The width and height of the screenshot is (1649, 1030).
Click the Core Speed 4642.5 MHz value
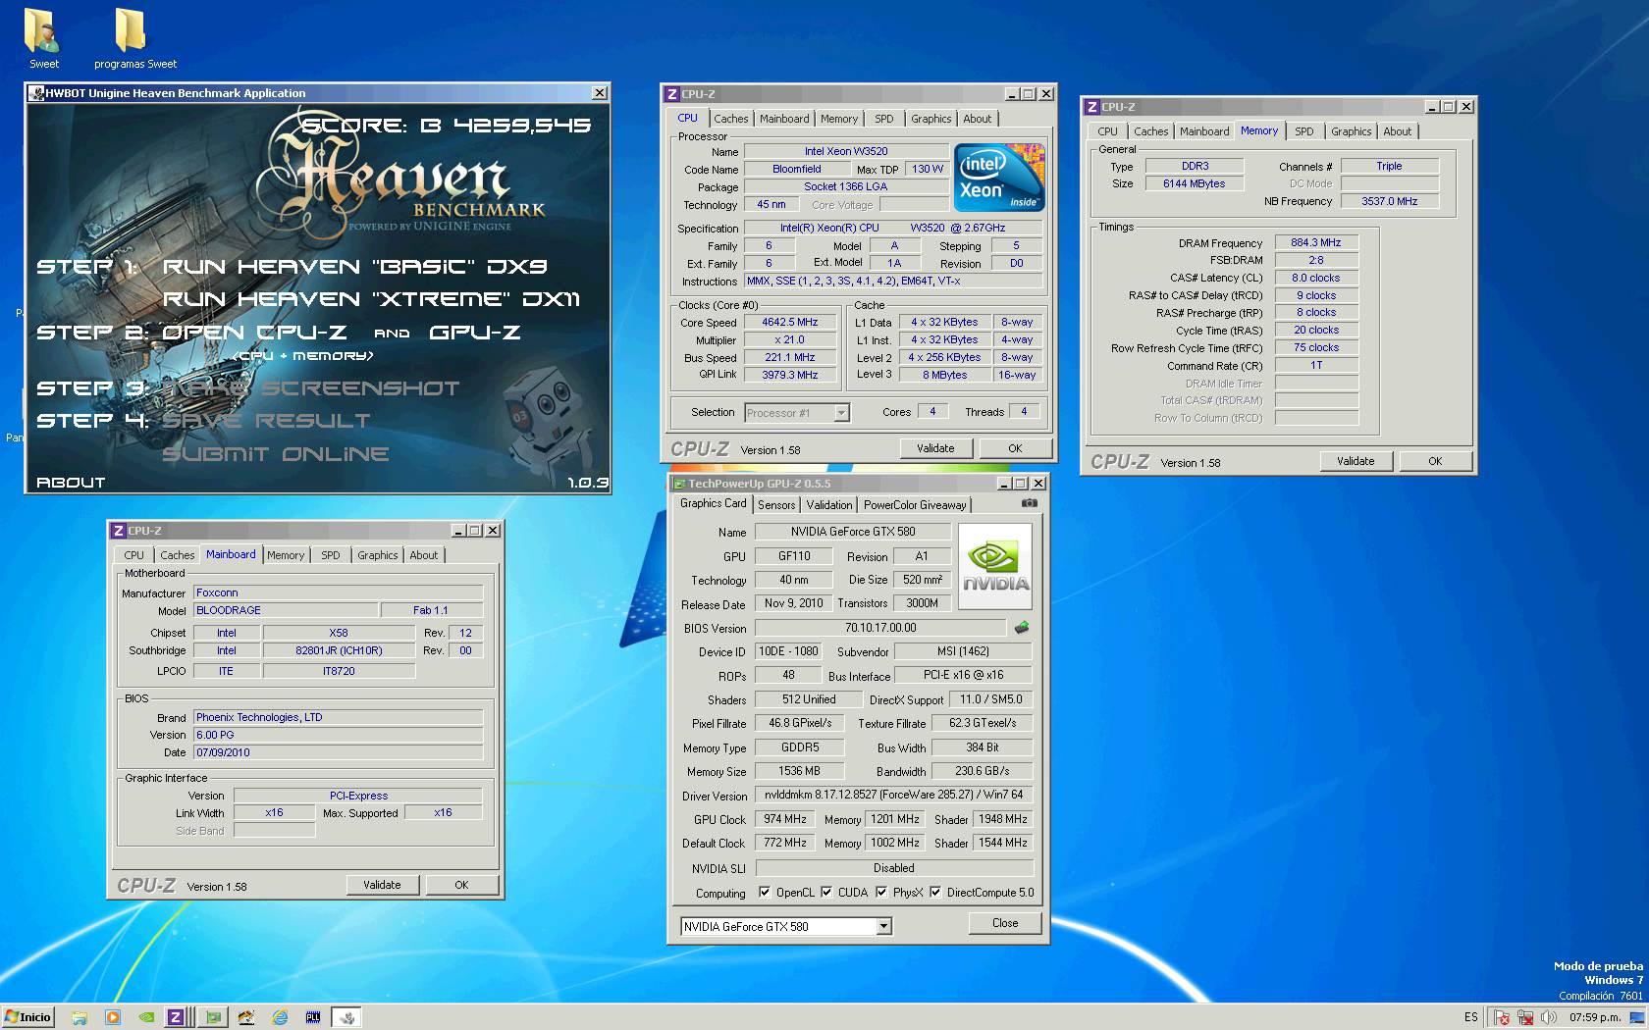790,322
